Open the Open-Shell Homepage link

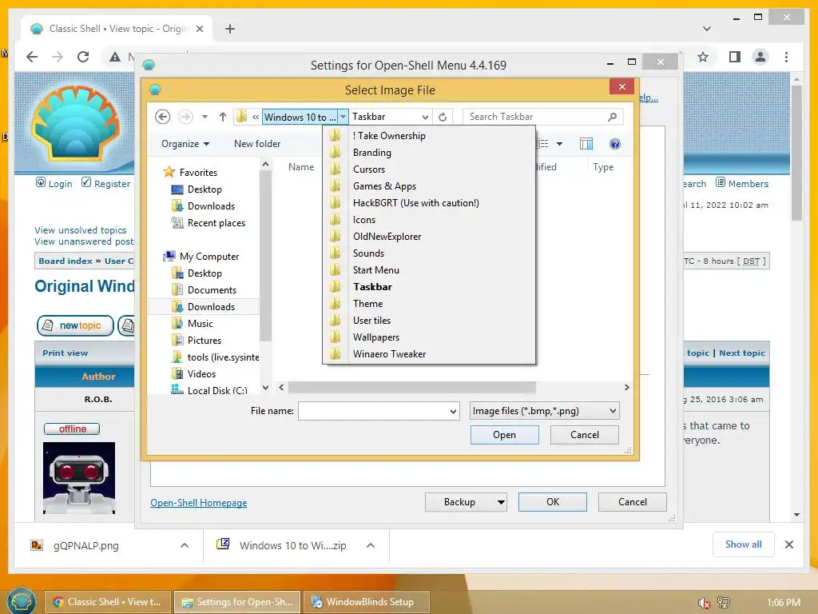tap(199, 503)
